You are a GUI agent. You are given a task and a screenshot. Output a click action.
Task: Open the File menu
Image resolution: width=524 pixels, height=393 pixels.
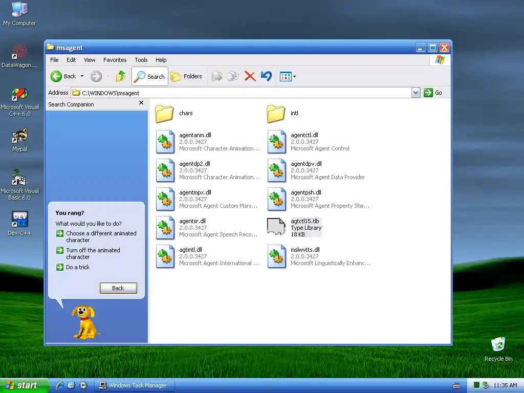pos(54,60)
